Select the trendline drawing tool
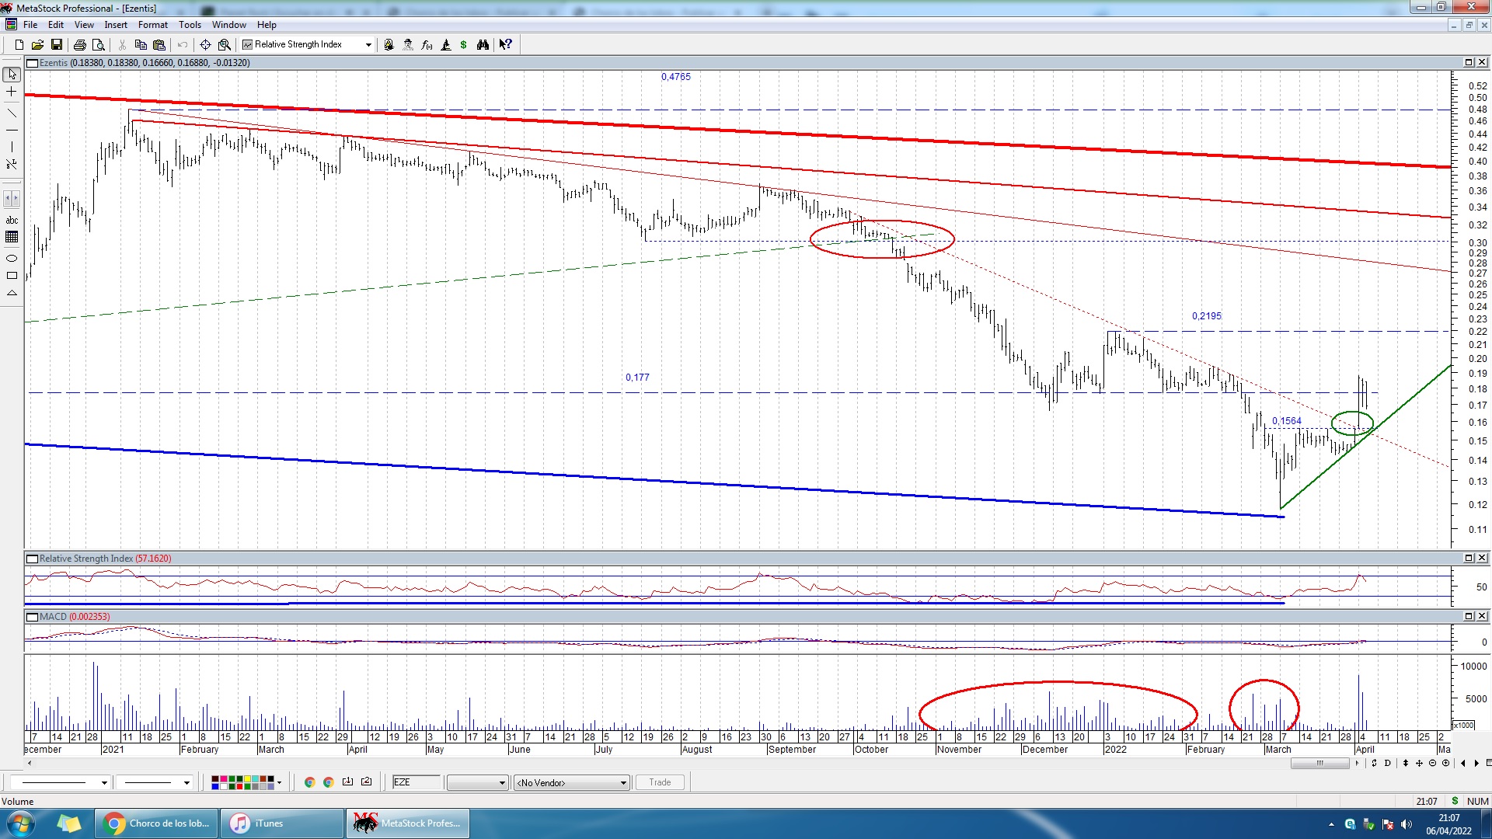This screenshot has height=839, width=1492. 12,113
